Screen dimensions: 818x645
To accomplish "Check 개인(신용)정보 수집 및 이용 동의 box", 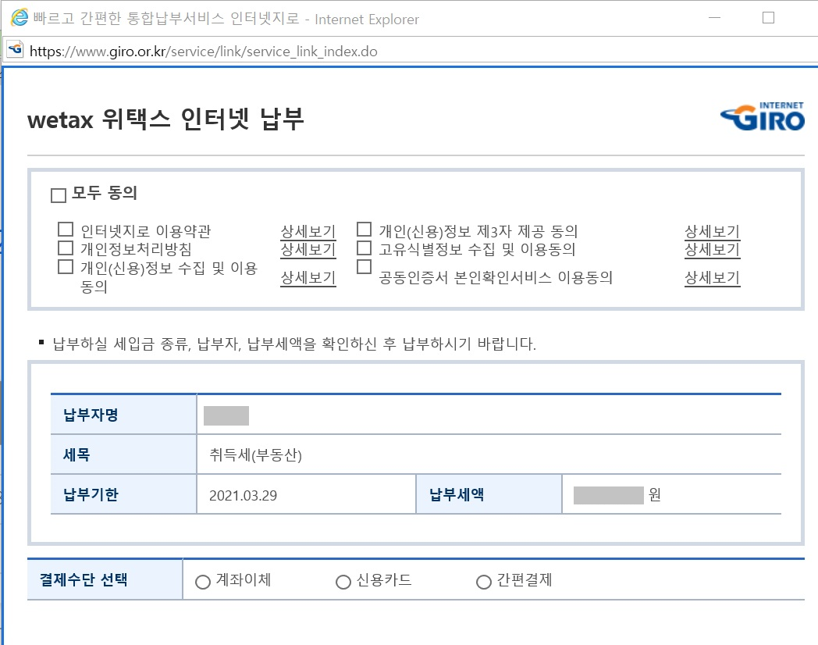I will pyautogui.click(x=66, y=266).
